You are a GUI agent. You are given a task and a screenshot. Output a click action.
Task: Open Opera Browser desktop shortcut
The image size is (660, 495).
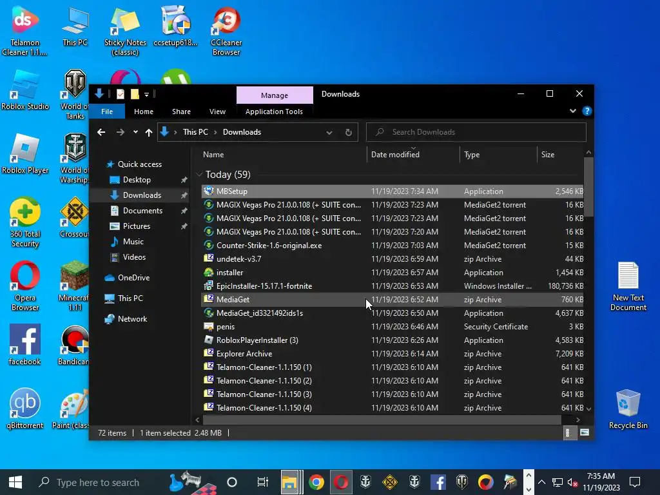pos(25,286)
